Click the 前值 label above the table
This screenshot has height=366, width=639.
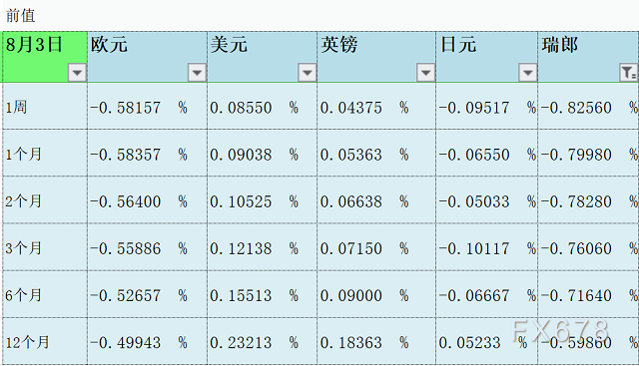20,16
